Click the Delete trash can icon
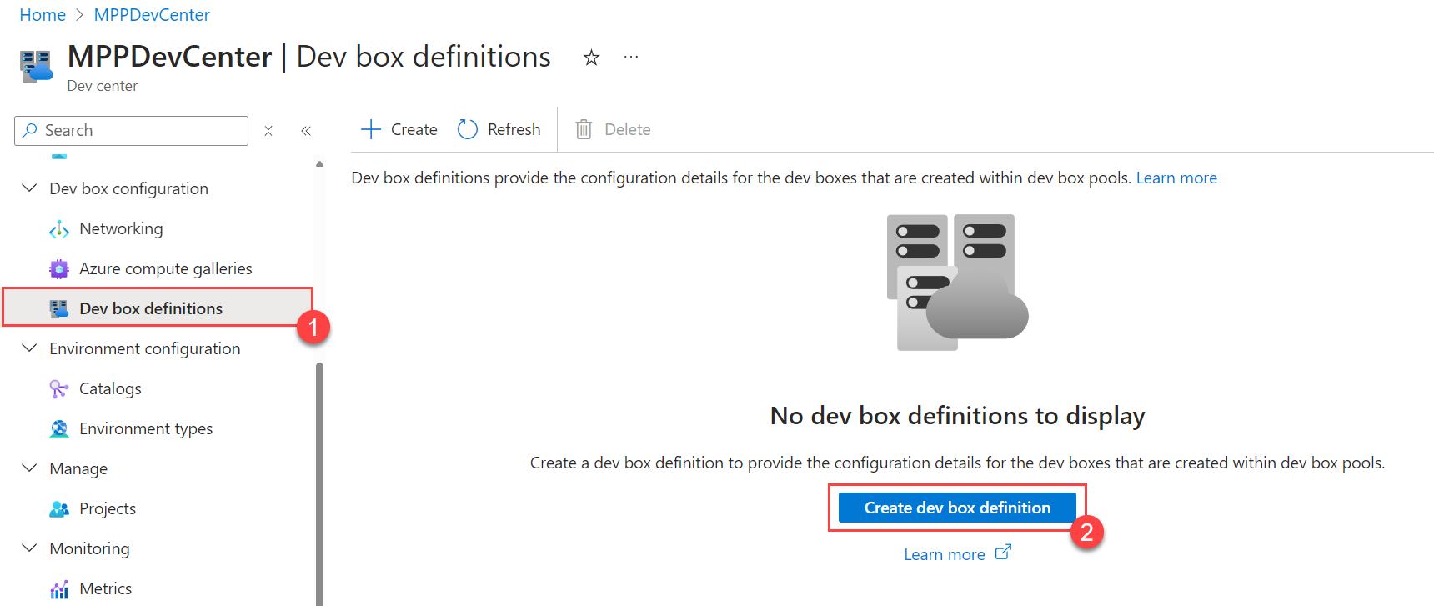Viewport: 1434px width, 606px height. 584,129
